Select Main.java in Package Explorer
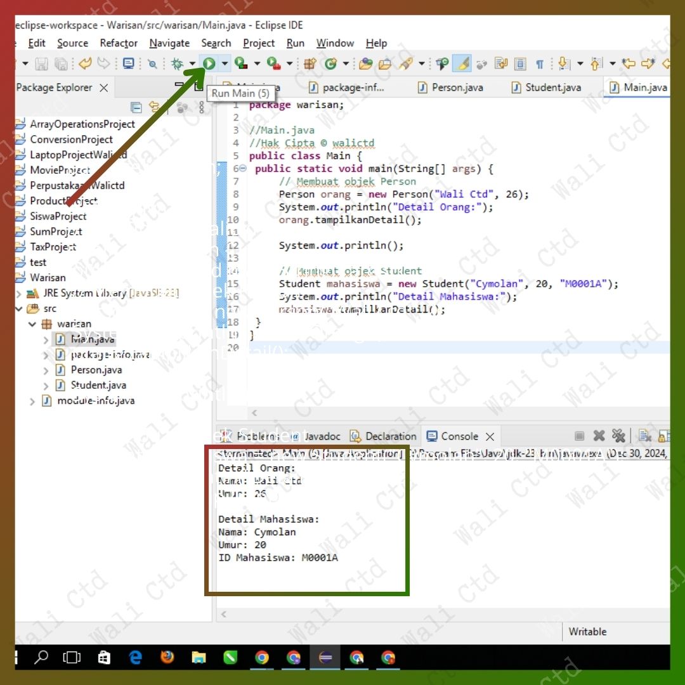The width and height of the screenshot is (685, 685). coord(93,339)
